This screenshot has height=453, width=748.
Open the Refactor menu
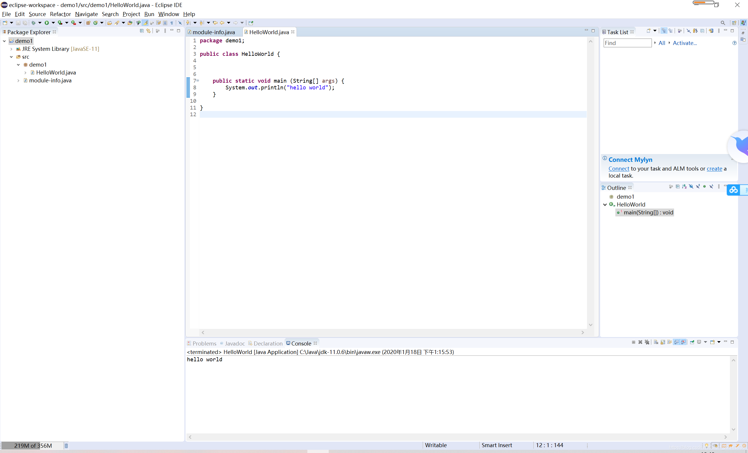coord(60,14)
